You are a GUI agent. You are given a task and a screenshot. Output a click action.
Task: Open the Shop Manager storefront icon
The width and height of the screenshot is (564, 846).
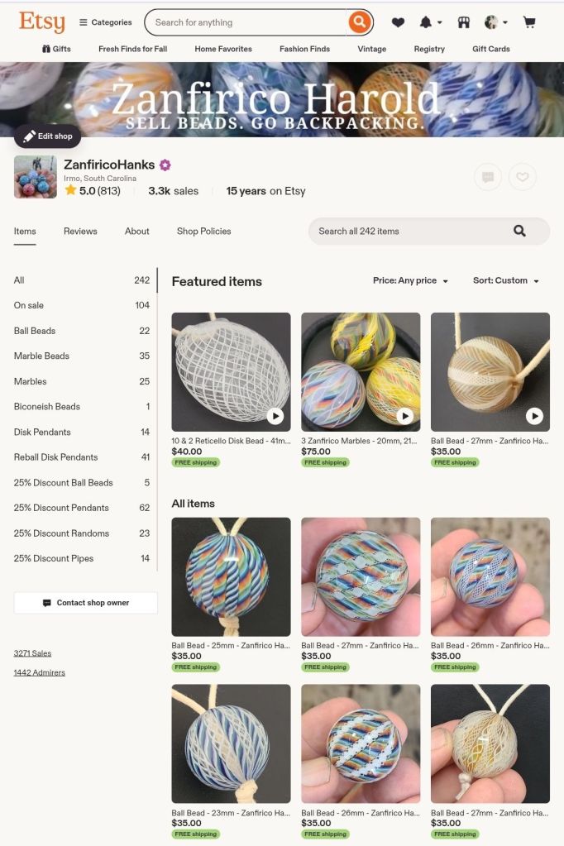pyautogui.click(x=464, y=22)
